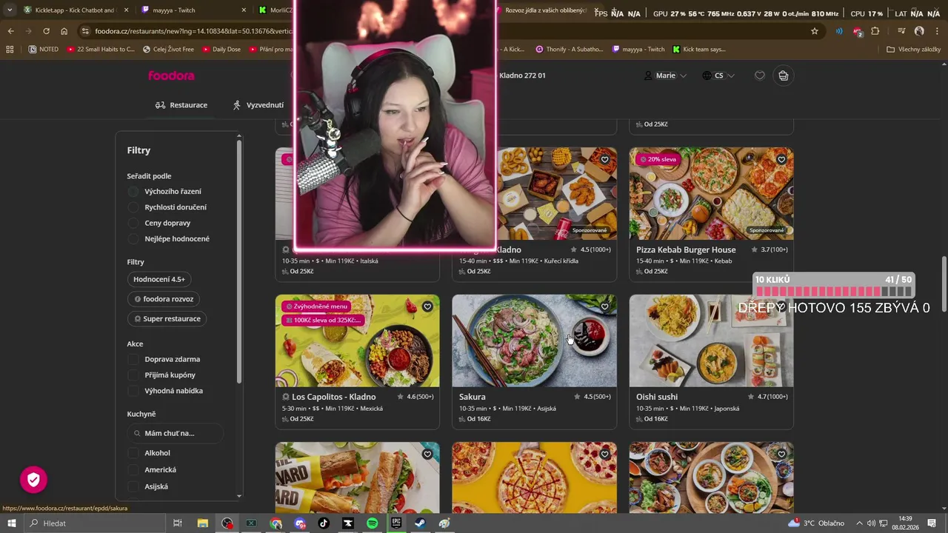The width and height of the screenshot is (948, 533).
Task: Click the volume icon in system tray
Action: click(871, 523)
